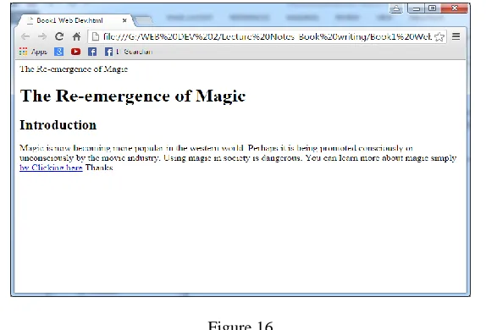
Task: Click the word 'Thanks' after the link
Action: point(99,168)
